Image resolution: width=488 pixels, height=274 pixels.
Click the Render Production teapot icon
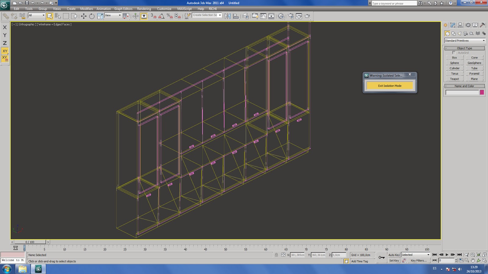point(307,16)
